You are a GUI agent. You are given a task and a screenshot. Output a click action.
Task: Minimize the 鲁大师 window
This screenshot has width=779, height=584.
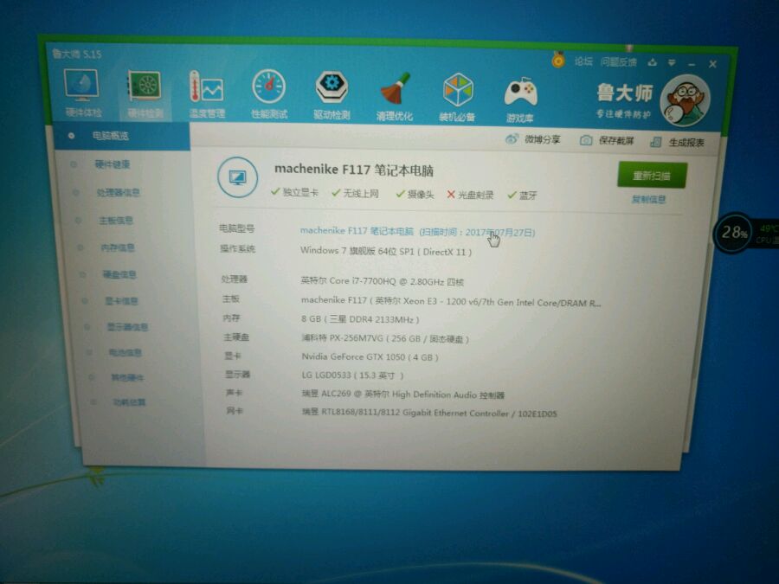click(692, 64)
